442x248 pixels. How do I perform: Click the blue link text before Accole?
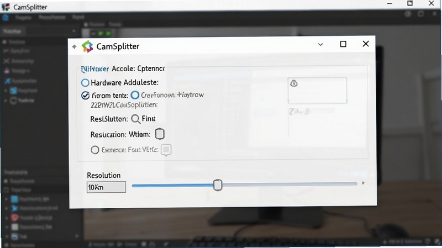tap(95, 69)
